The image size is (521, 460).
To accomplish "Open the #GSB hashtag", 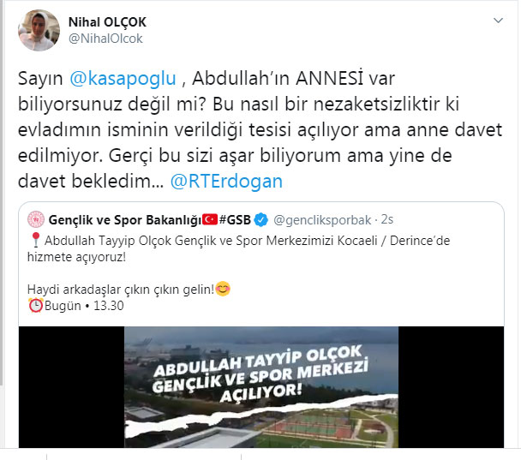I will tap(235, 220).
